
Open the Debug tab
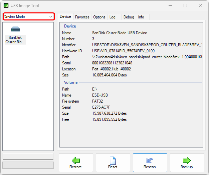129,17
